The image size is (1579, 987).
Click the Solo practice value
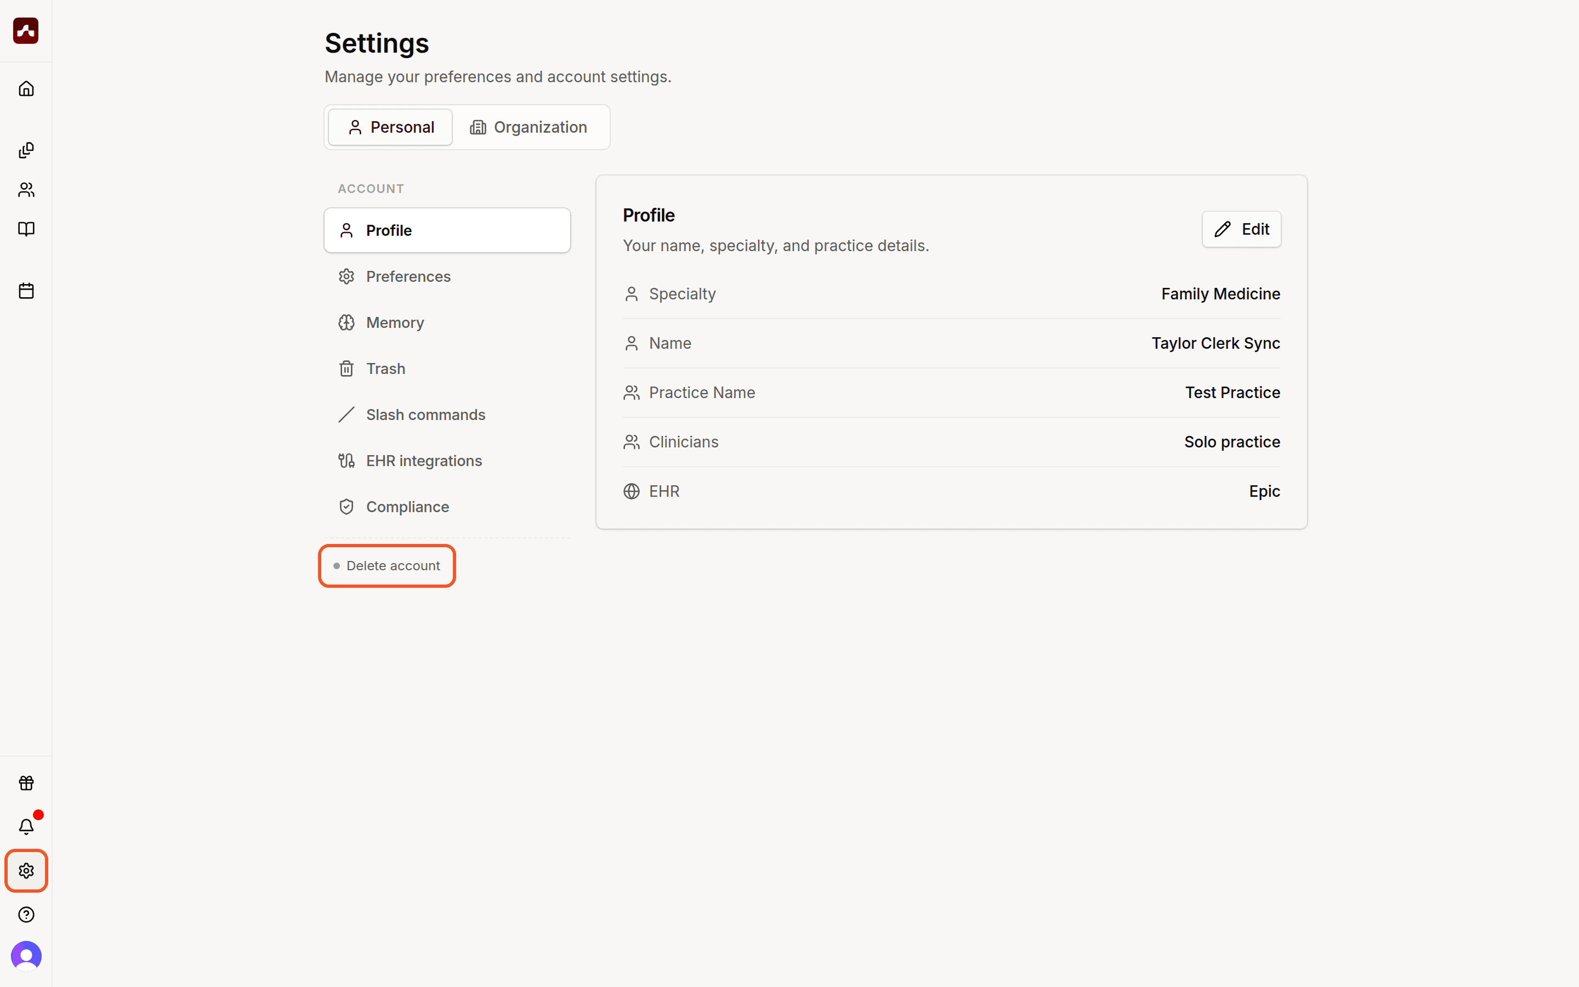[x=1232, y=442]
